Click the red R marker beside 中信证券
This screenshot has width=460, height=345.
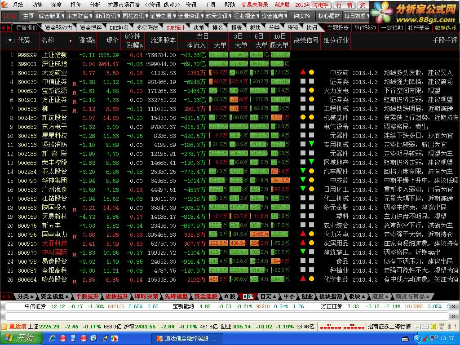[x=75, y=84]
